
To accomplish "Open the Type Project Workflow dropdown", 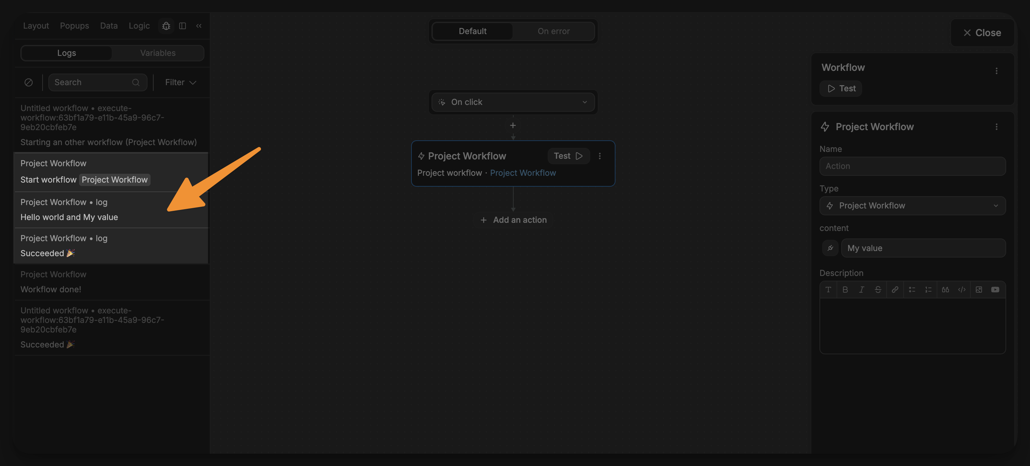I will click(x=912, y=206).
